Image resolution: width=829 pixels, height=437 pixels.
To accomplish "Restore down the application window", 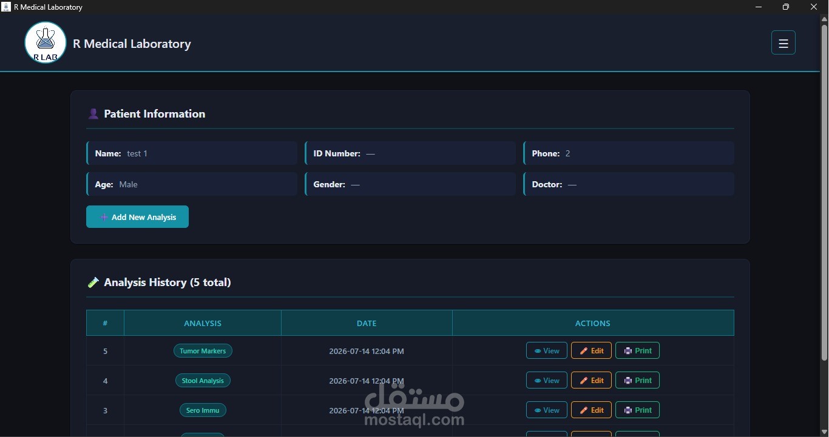I will [x=786, y=7].
